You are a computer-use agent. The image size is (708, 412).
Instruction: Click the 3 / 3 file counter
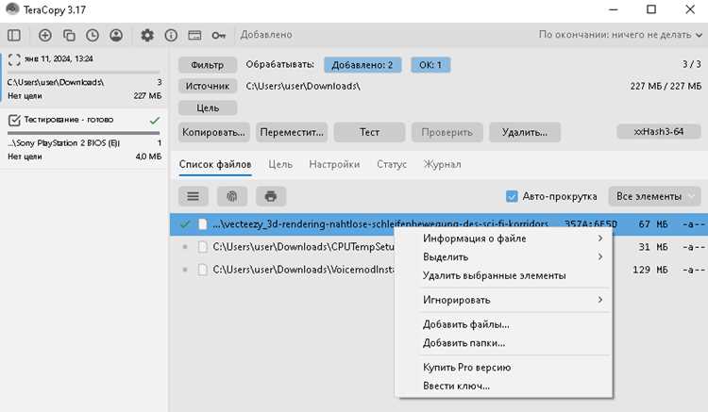(692, 64)
